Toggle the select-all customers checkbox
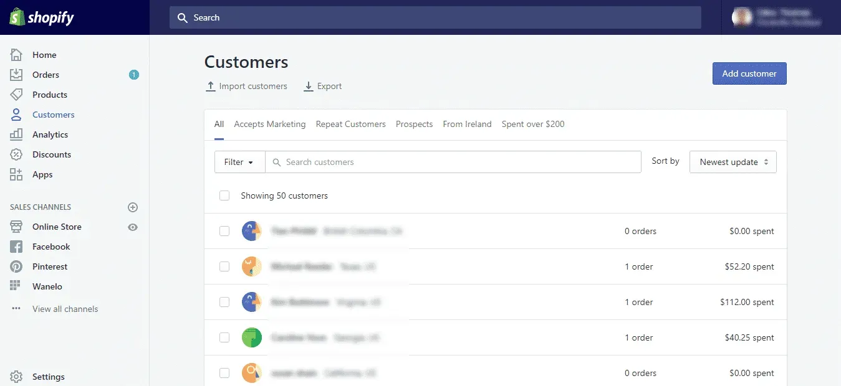The width and height of the screenshot is (841, 386). click(224, 195)
